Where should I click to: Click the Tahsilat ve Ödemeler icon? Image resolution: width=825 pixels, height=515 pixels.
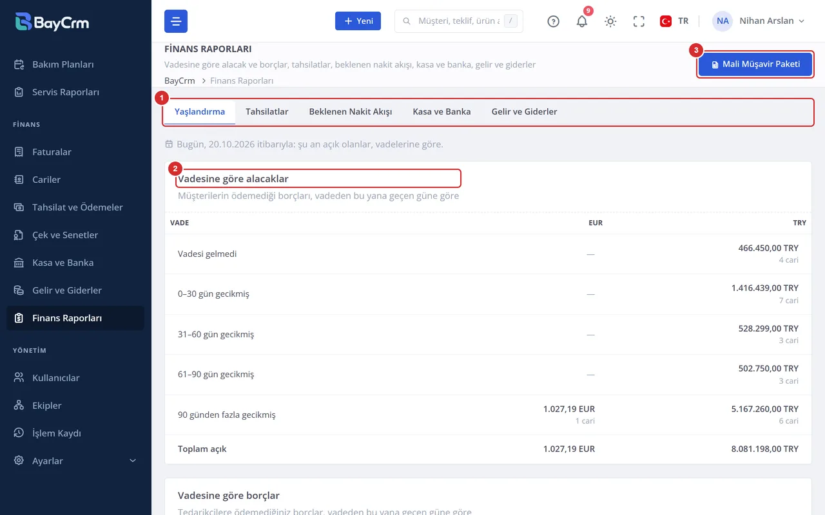tap(19, 207)
